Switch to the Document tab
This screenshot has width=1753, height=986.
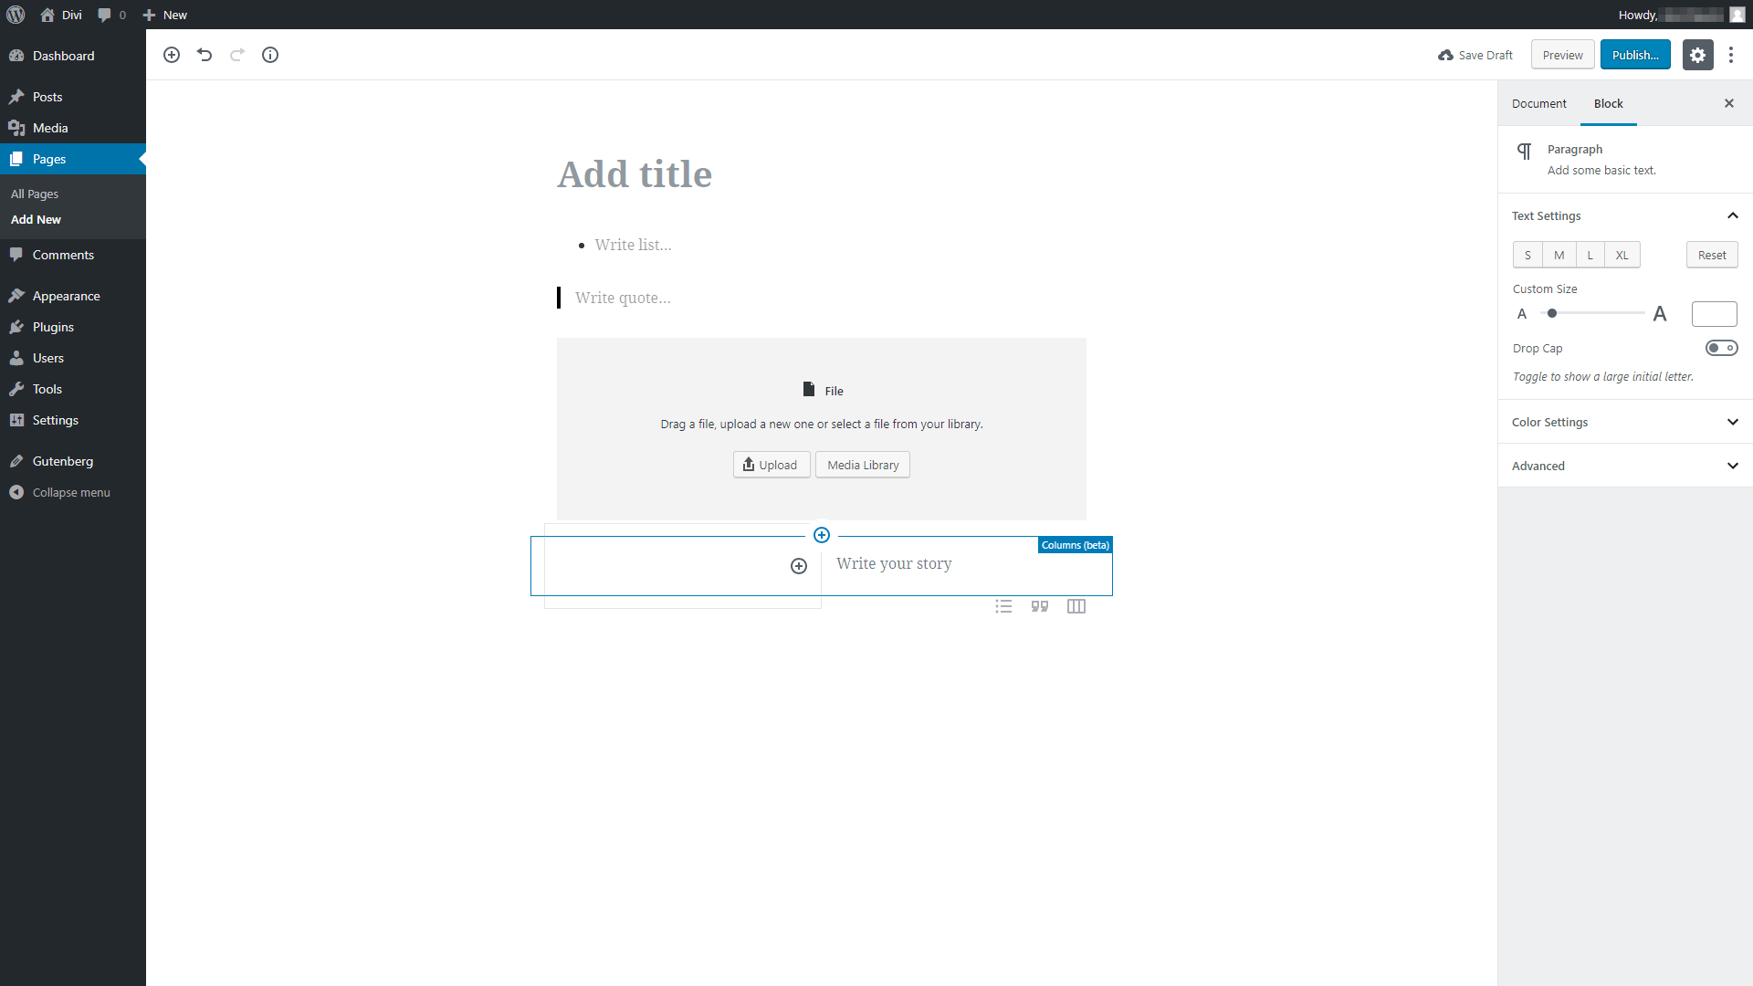(x=1538, y=103)
